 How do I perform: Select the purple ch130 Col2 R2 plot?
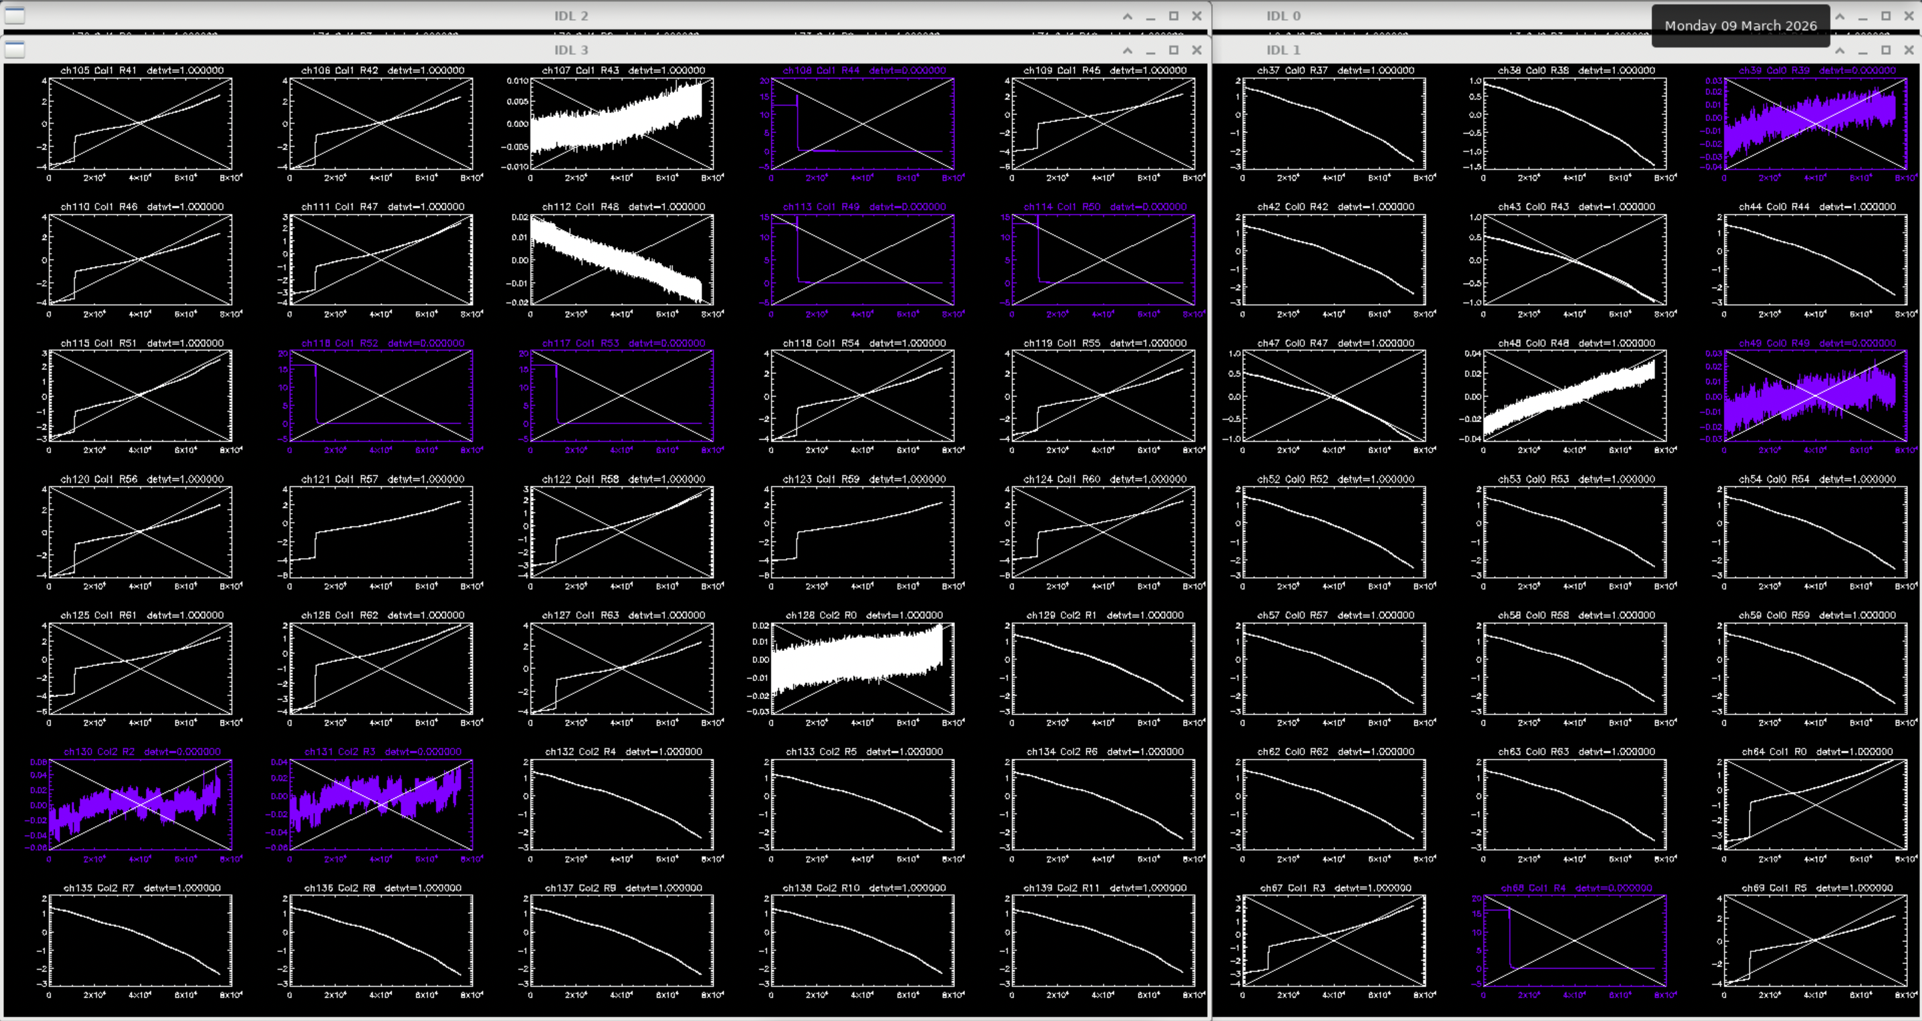(140, 805)
